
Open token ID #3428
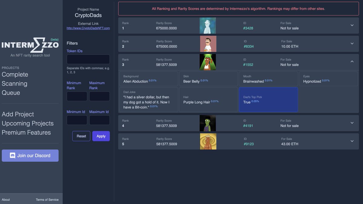248,28
